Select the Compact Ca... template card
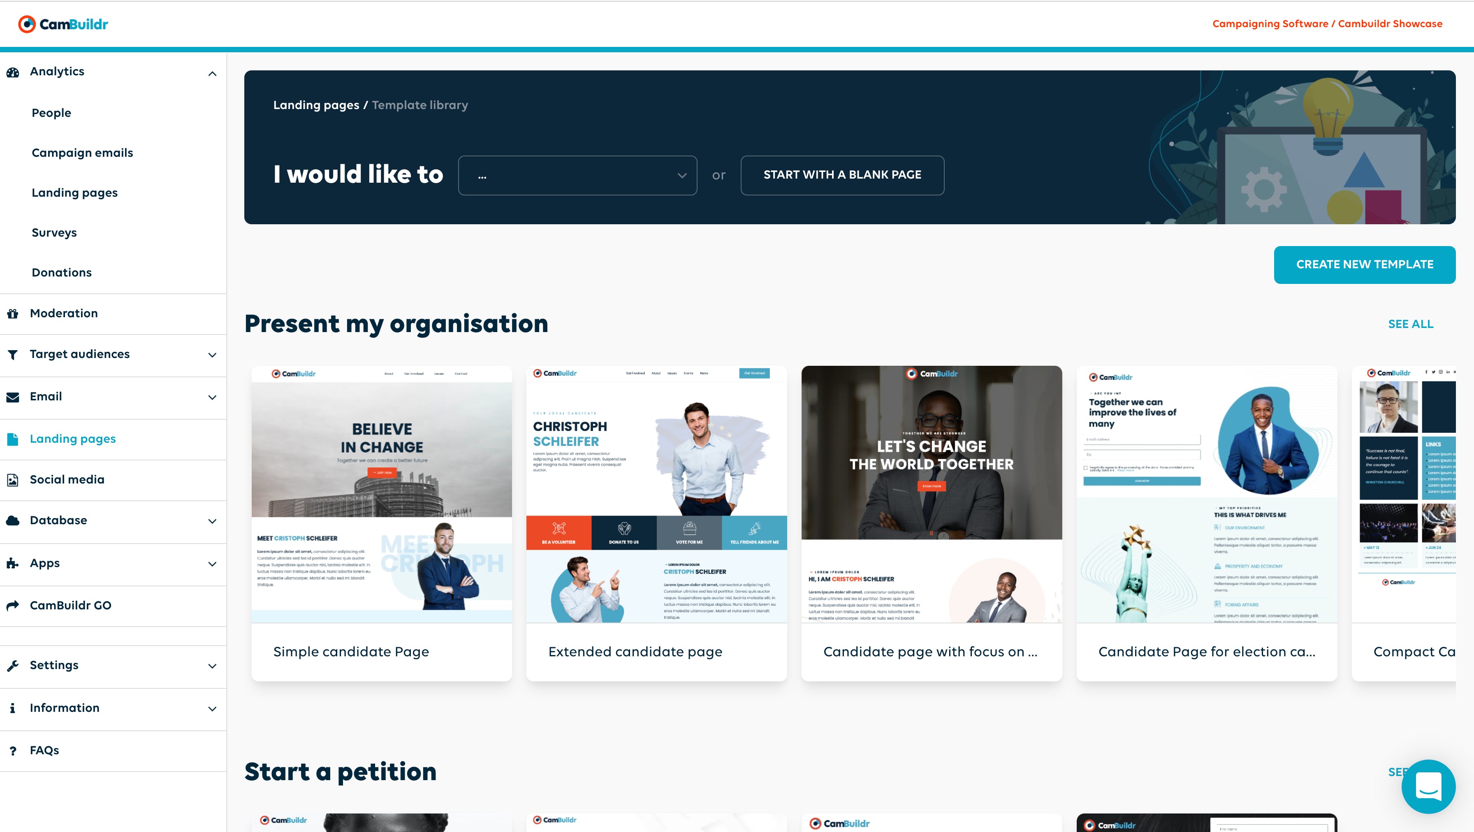Screen dimensions: 1474x832 click(1404, 523)
